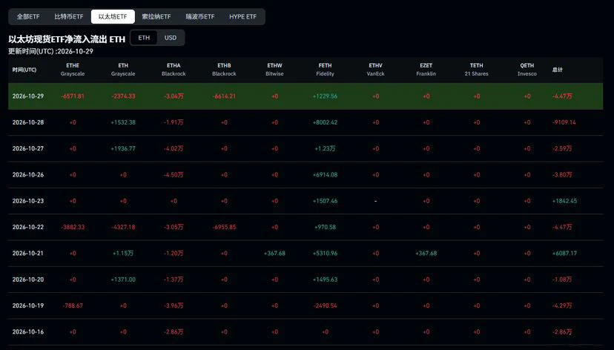Click the -6955.85 ETHB value
Image resolution: width=614 pixels, height=350 pixels.
(224, 227)
